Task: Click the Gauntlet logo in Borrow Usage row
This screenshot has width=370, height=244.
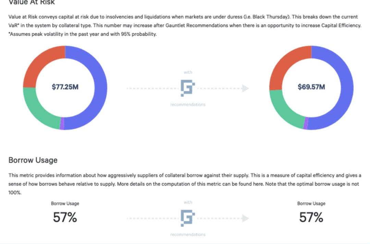Action: [x=187, y=218]
